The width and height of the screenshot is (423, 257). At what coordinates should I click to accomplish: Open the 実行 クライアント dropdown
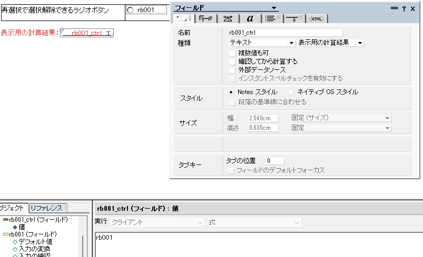(200, 222)
